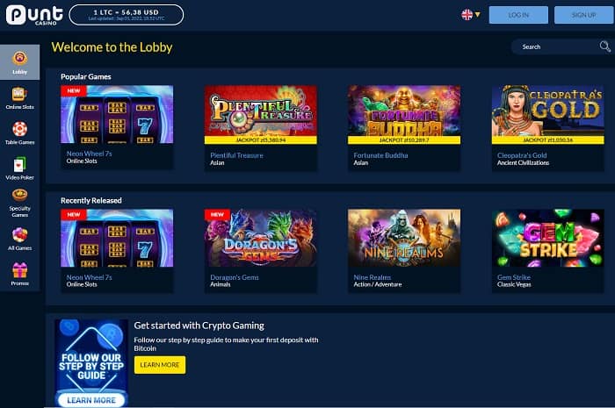Expand the language flag dropdown

point(471,15)
